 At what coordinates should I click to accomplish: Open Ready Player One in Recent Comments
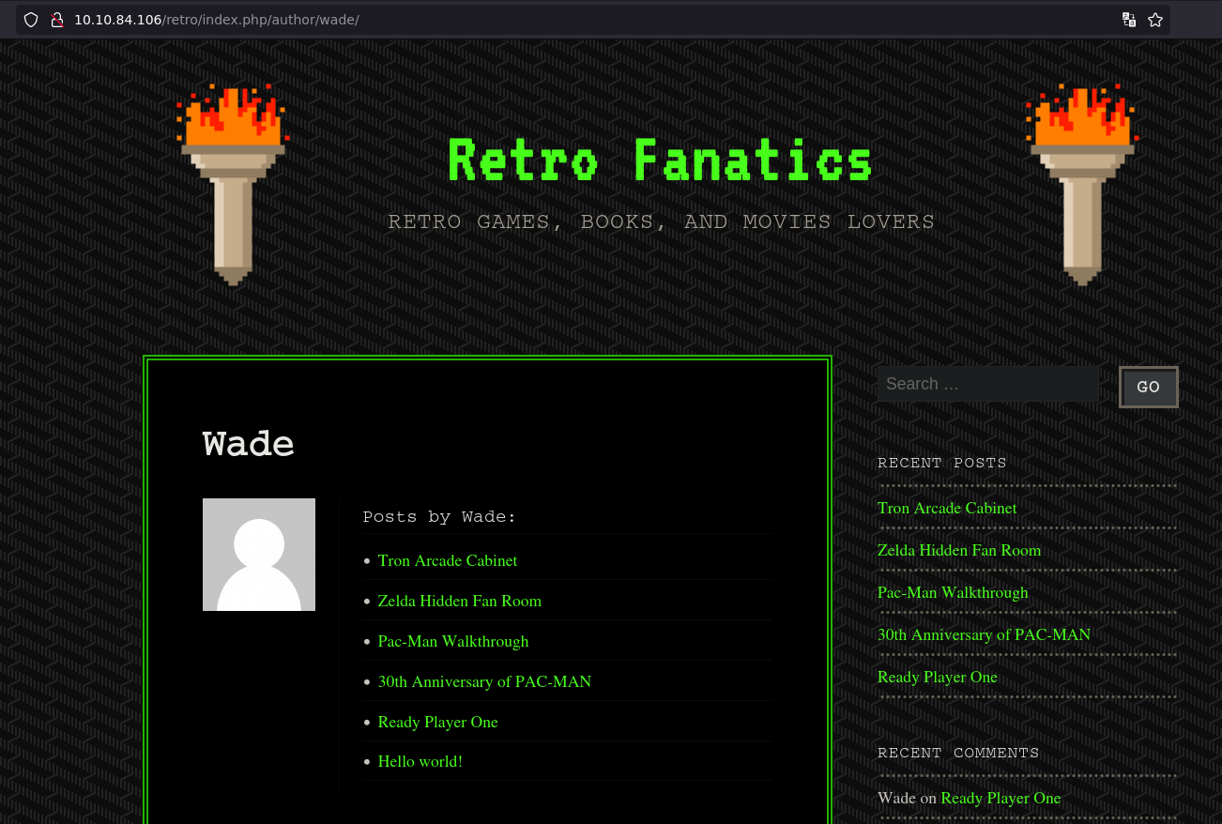[1001, 798]
